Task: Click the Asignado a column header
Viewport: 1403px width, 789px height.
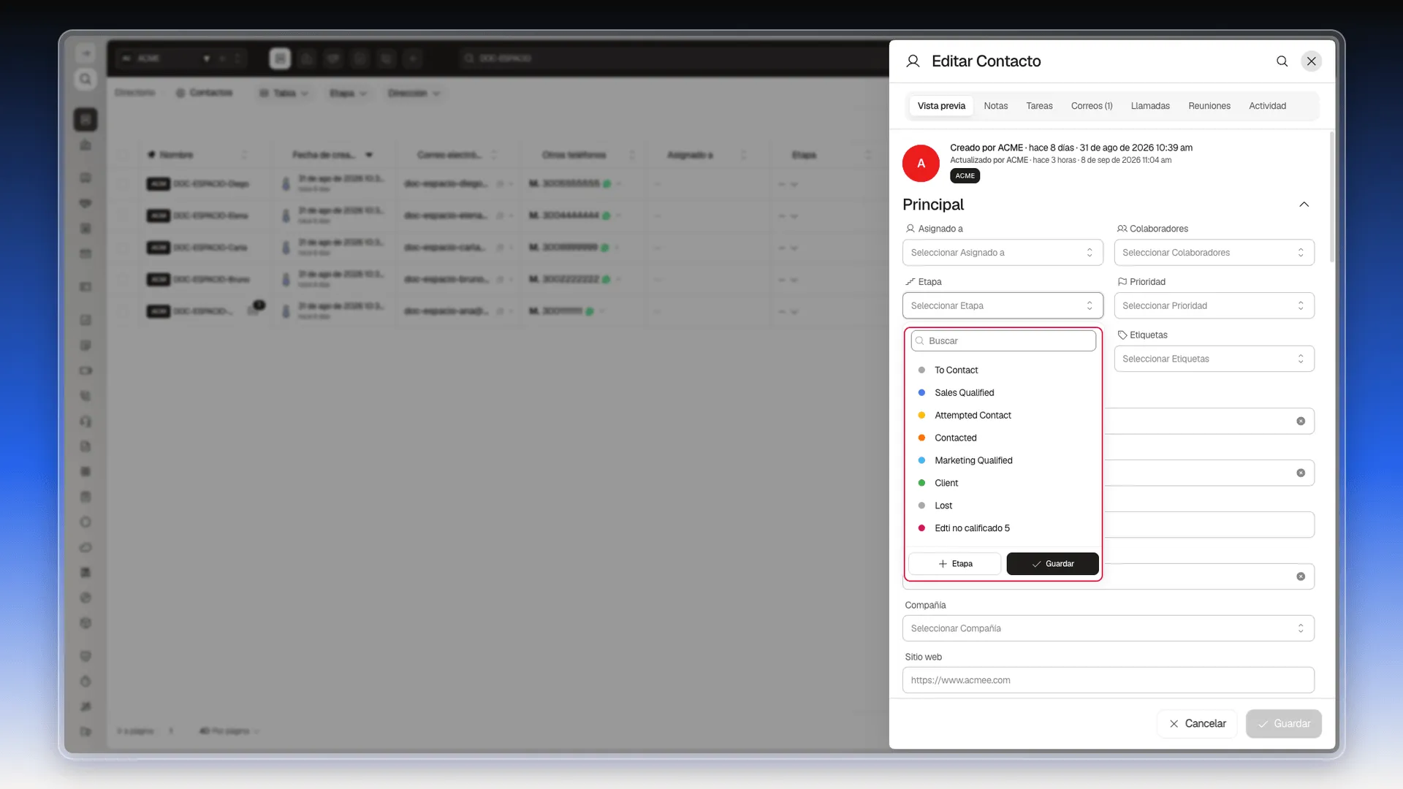Action: coord(690,155)
